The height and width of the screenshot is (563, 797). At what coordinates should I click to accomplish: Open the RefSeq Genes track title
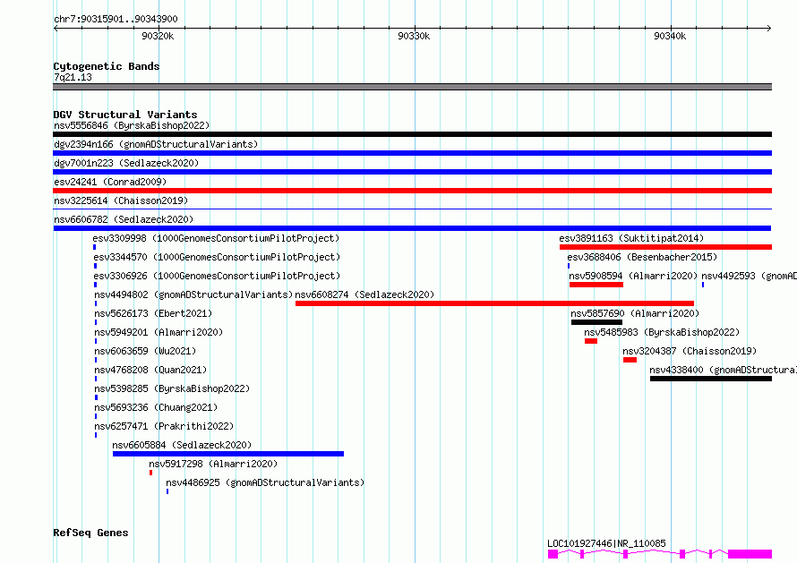[x=90, y=533]
